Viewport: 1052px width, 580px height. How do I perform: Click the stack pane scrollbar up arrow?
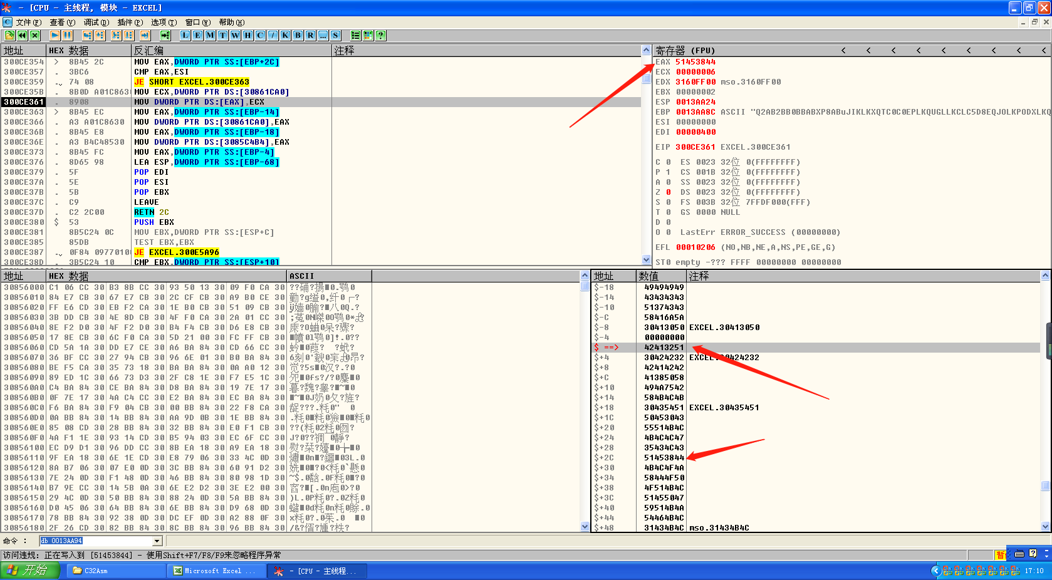[1045, 276]
